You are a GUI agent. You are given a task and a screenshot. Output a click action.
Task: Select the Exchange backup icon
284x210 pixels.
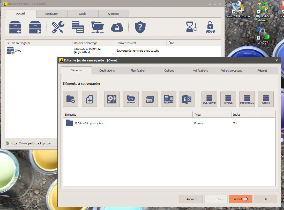point(187,99)
